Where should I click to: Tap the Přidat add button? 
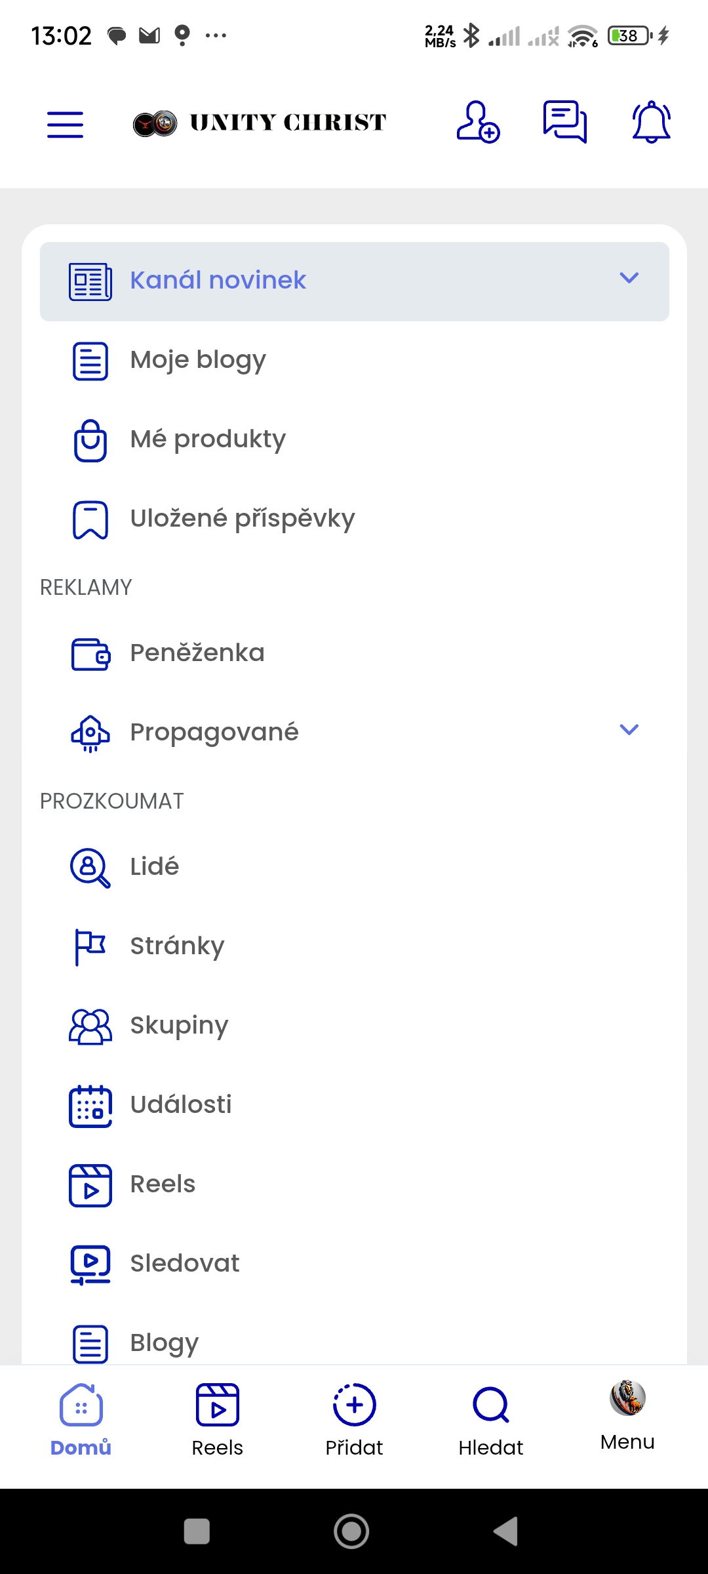tap(354, 1419)
